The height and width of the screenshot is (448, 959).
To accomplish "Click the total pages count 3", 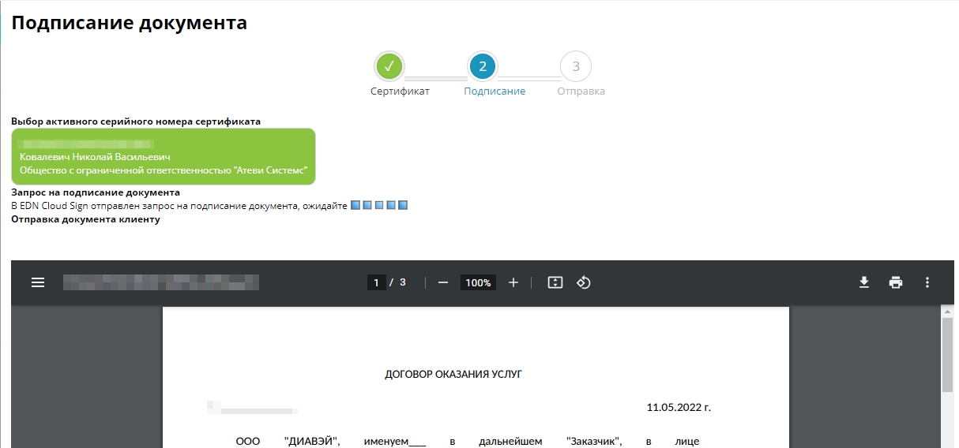I will (x=403, y=282).
